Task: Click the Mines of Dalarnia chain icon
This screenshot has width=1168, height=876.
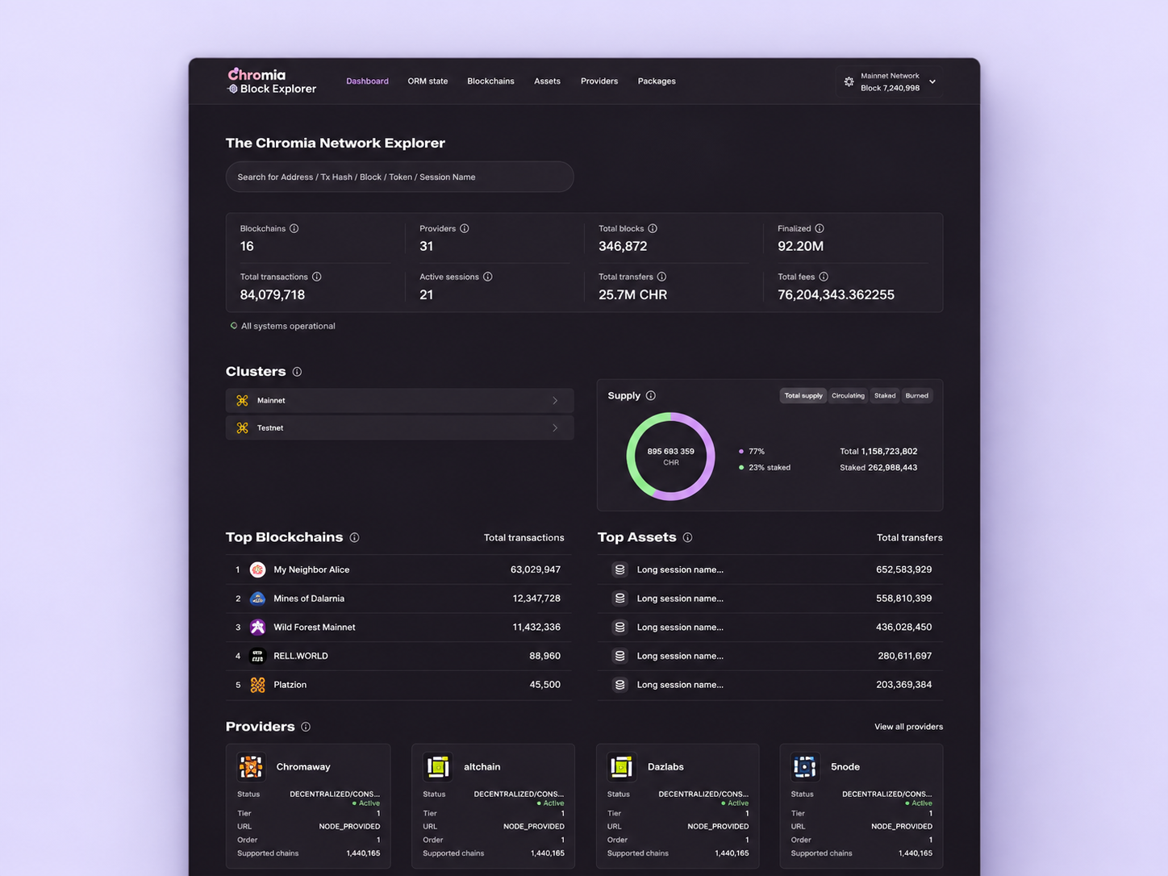Action: 257,599
